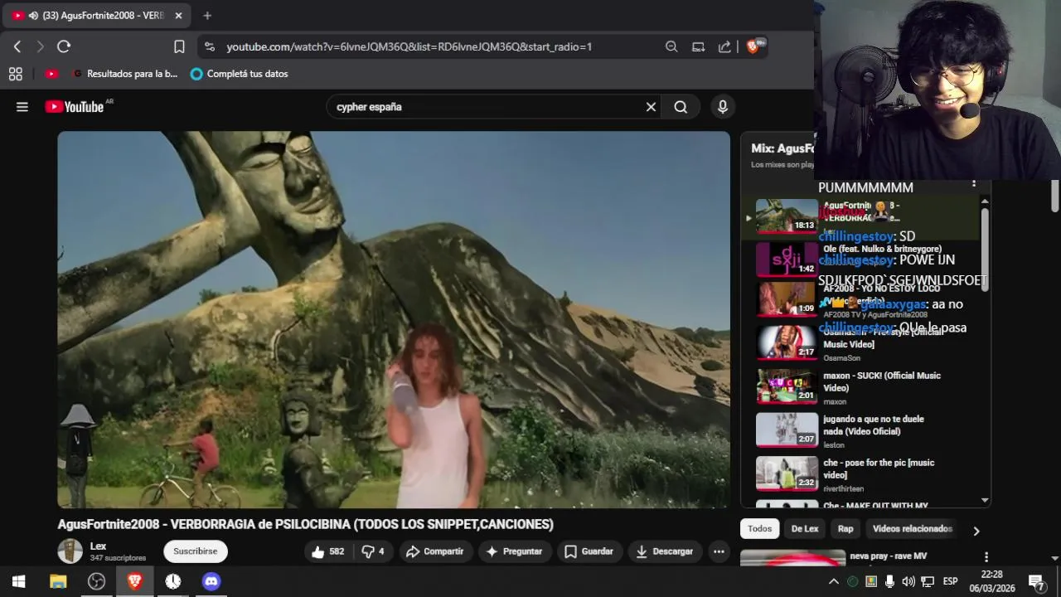Bookmark this page with the bookmark icon
This screenshot has width=1061, height=597.
(179, 47)
